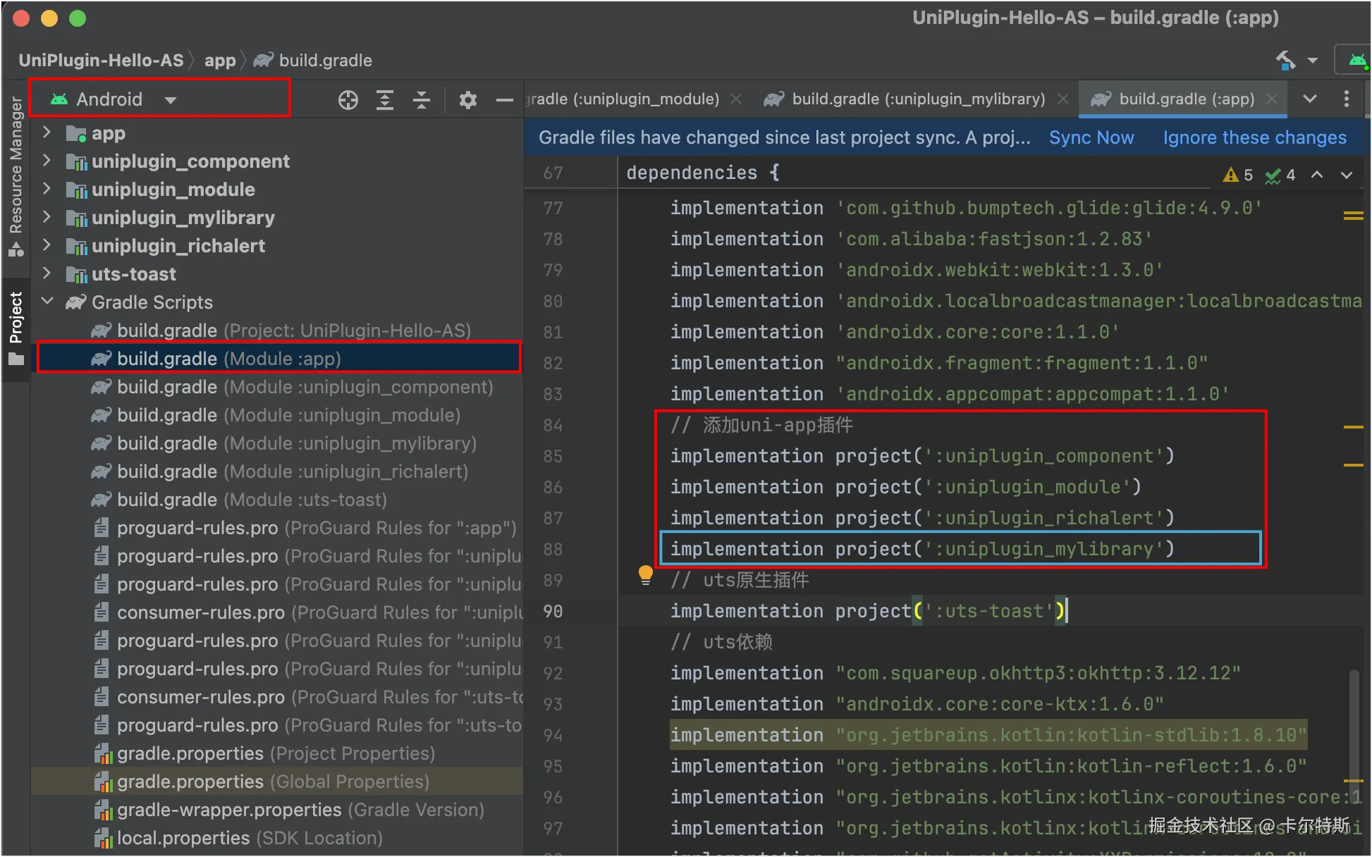Show hidden editor tabs dropdown chevron
The height and width of the screenshot is (857, 1372).
tap(1309, 99)
